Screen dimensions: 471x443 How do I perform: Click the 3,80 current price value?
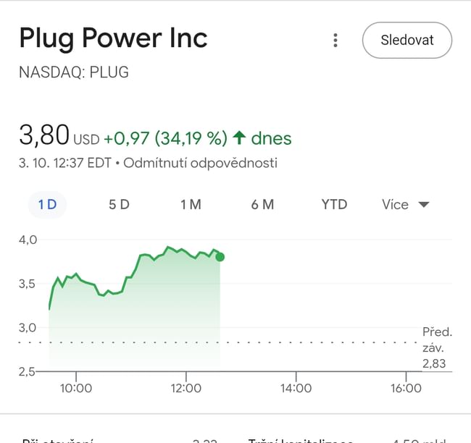click(x=44, y=135)
